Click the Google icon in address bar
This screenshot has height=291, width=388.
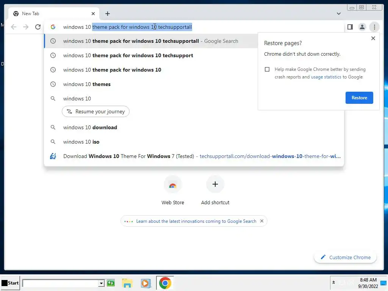click(x=53, y=27)
